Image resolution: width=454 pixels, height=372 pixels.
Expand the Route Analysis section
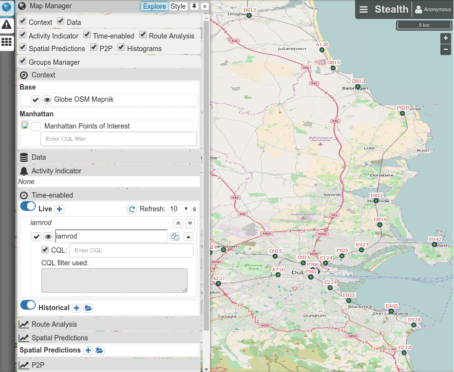click(54, 324)
